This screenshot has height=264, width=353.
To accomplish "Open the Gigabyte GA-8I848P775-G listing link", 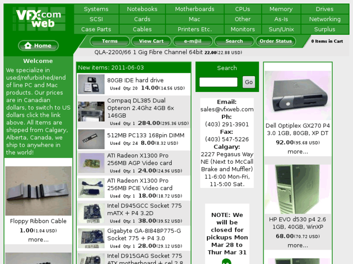I will pyautogui.click(x=144, y=234).
